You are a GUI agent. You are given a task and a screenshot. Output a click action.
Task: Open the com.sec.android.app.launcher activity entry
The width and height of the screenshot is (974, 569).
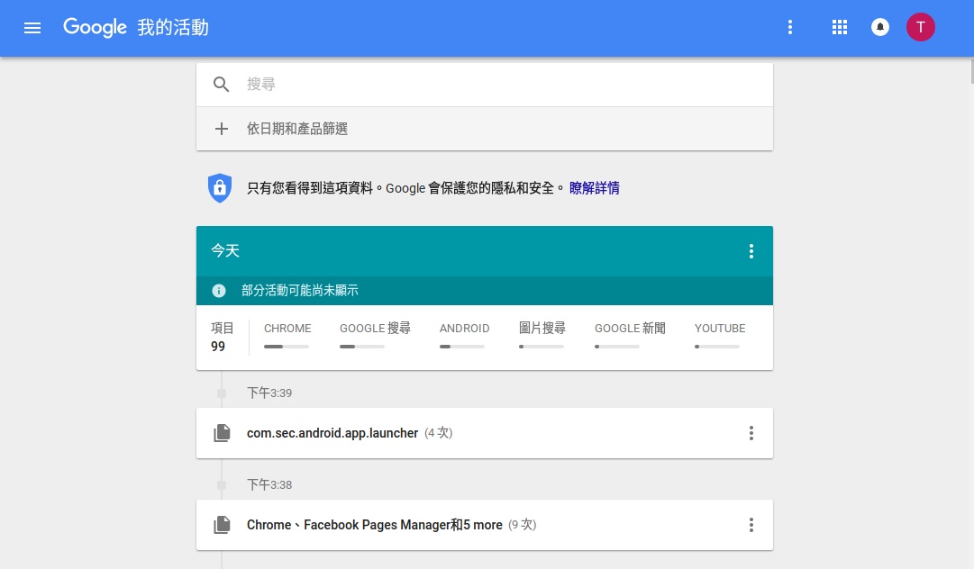pos(332,433)
